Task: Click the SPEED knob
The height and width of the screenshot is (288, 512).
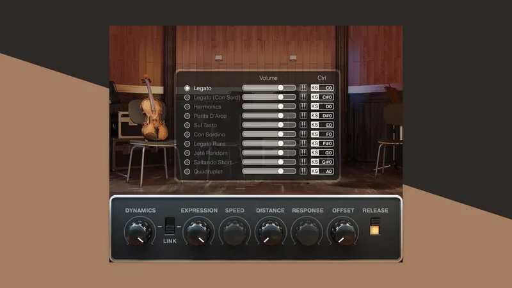Action: pyautogui.click(x=234, y=233)
